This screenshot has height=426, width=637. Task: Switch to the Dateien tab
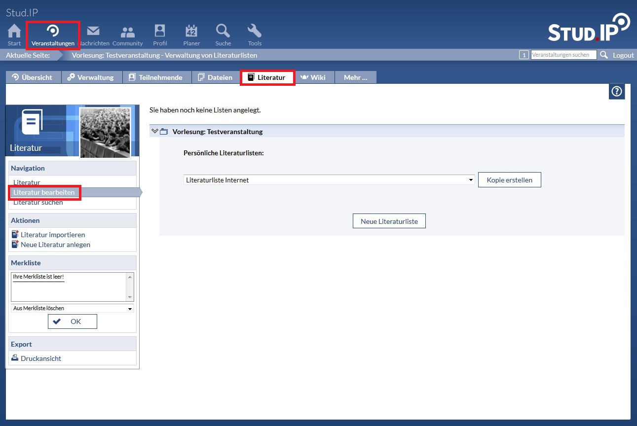[215, 77]
